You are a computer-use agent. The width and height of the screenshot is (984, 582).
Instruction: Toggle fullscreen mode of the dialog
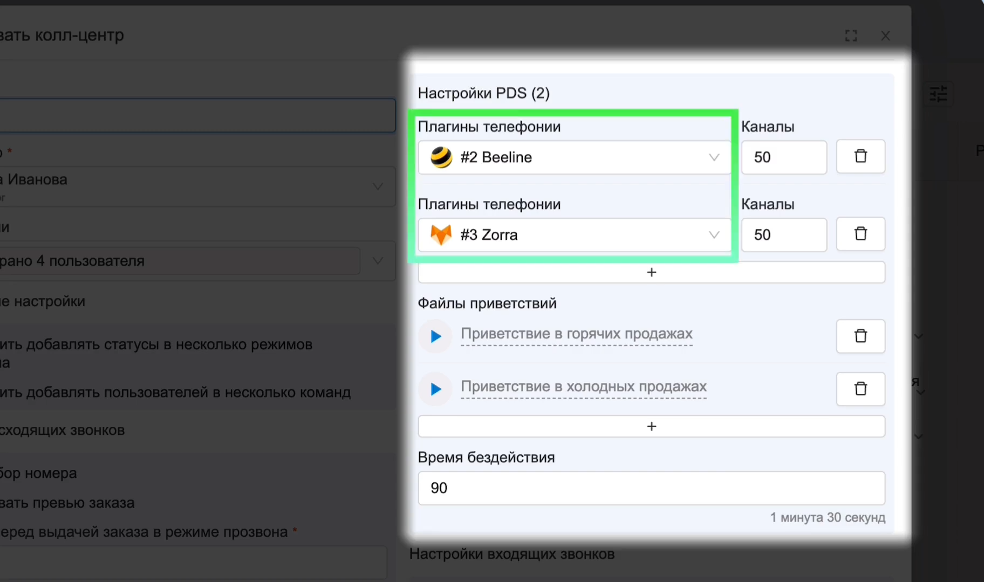pos(851,36)
